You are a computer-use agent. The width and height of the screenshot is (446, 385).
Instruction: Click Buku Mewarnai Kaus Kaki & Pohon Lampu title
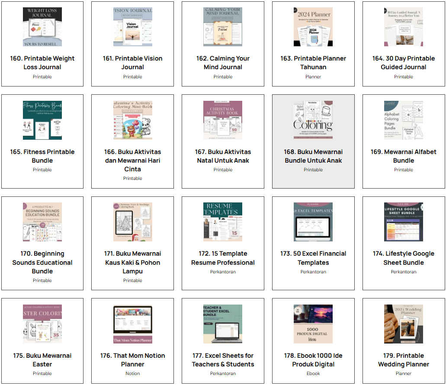tap(132, 262)
